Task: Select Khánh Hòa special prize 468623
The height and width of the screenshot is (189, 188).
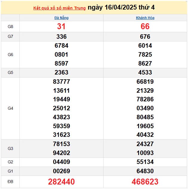Action: tap(145, 182)
